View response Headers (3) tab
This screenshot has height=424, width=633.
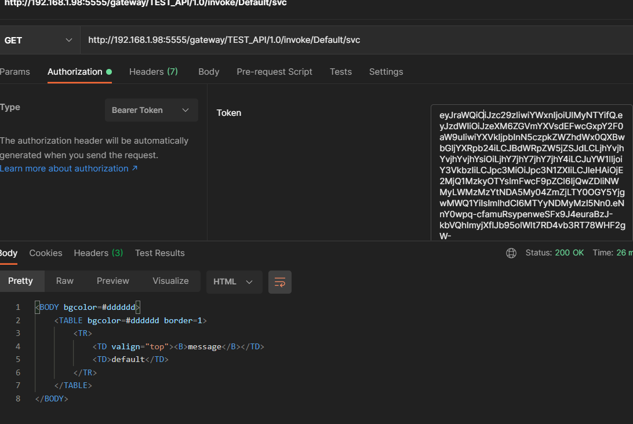(98, 253)
